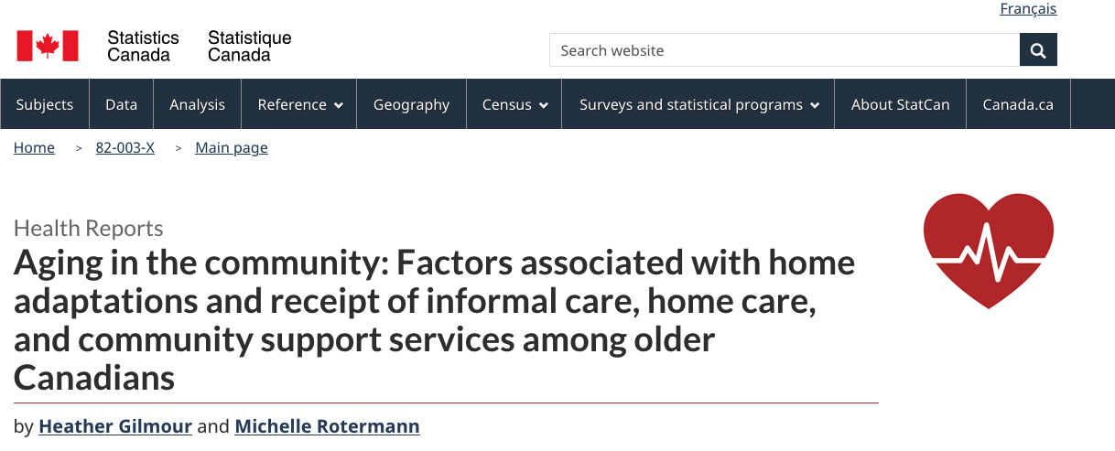This screenshot has width=1115, height=451.
Task: Expand the Reference dropdown menu
Action: [x=299, y=104]
